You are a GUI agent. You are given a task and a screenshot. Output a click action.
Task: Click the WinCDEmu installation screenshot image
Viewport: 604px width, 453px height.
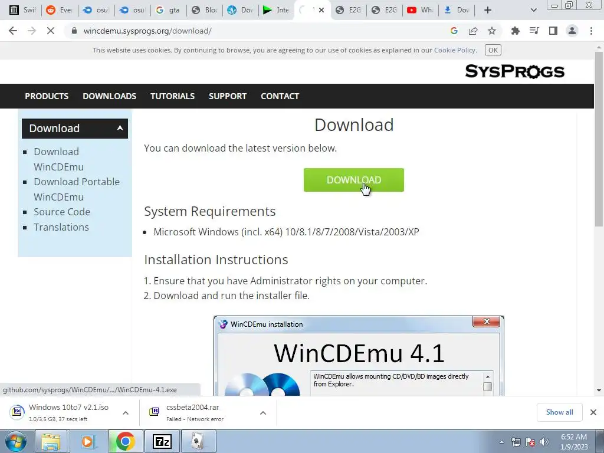tap(359, 356)
